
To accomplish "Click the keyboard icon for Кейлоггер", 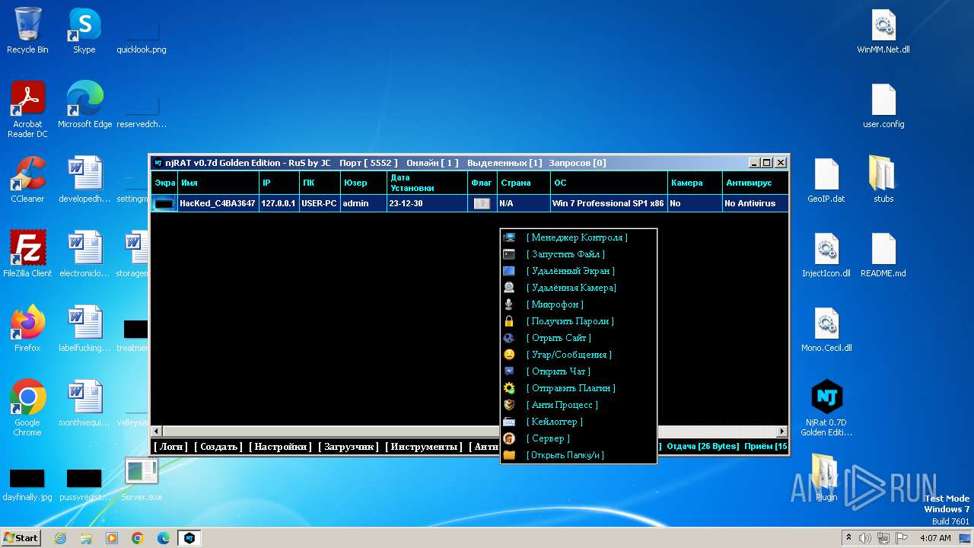I will click(x=509, y=422).
